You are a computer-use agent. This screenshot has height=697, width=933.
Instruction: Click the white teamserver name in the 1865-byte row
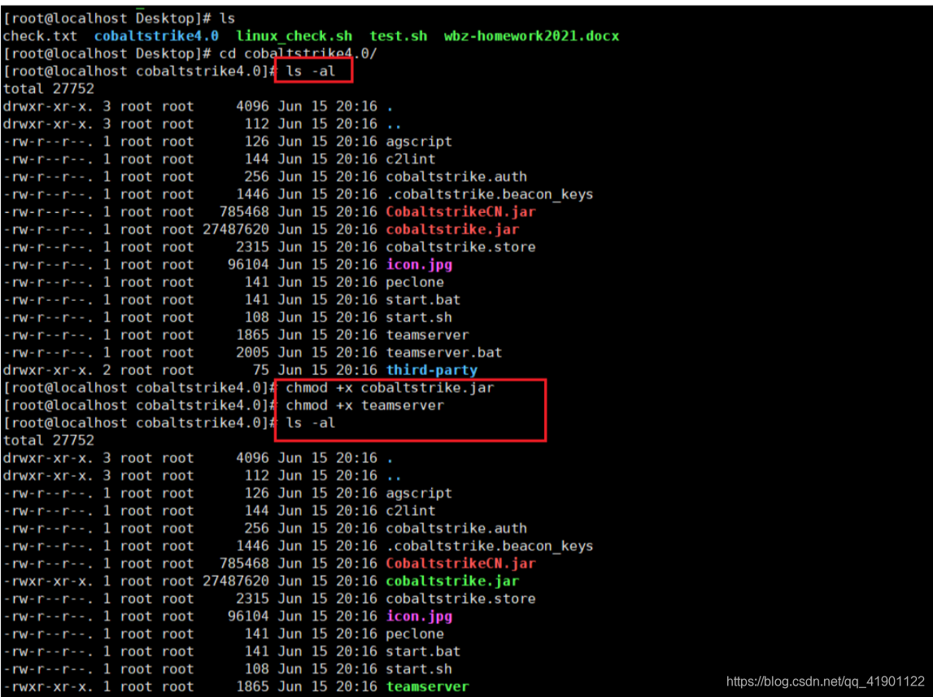point(427,335)
